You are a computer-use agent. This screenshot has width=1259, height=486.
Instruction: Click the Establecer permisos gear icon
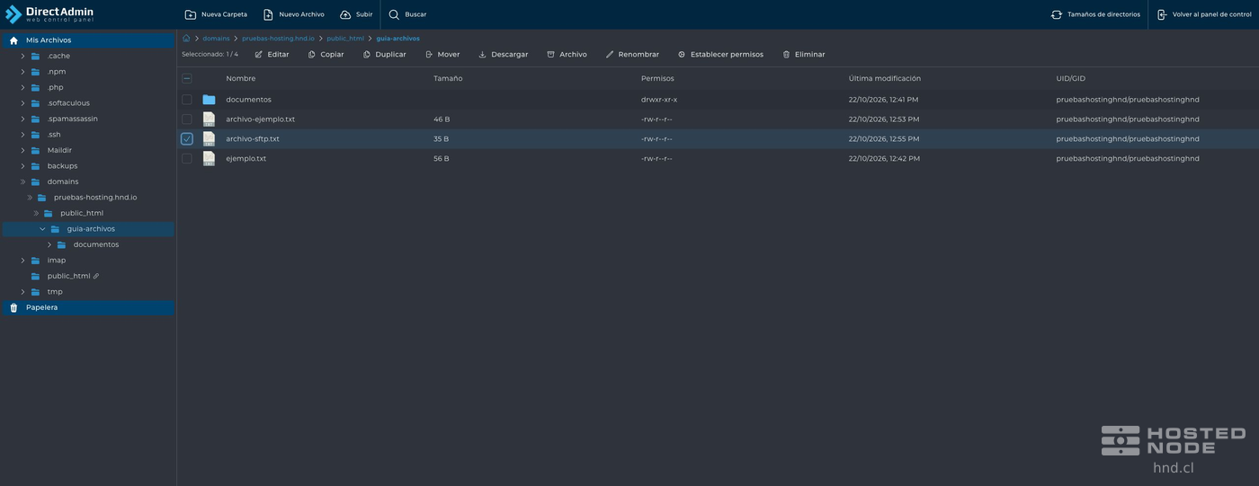point(682,55)
